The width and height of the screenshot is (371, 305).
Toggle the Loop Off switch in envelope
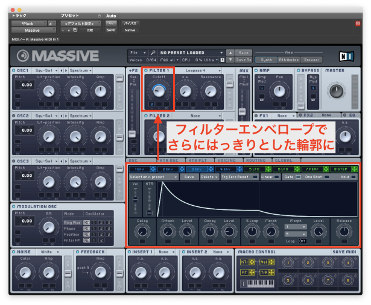point(302,241)
